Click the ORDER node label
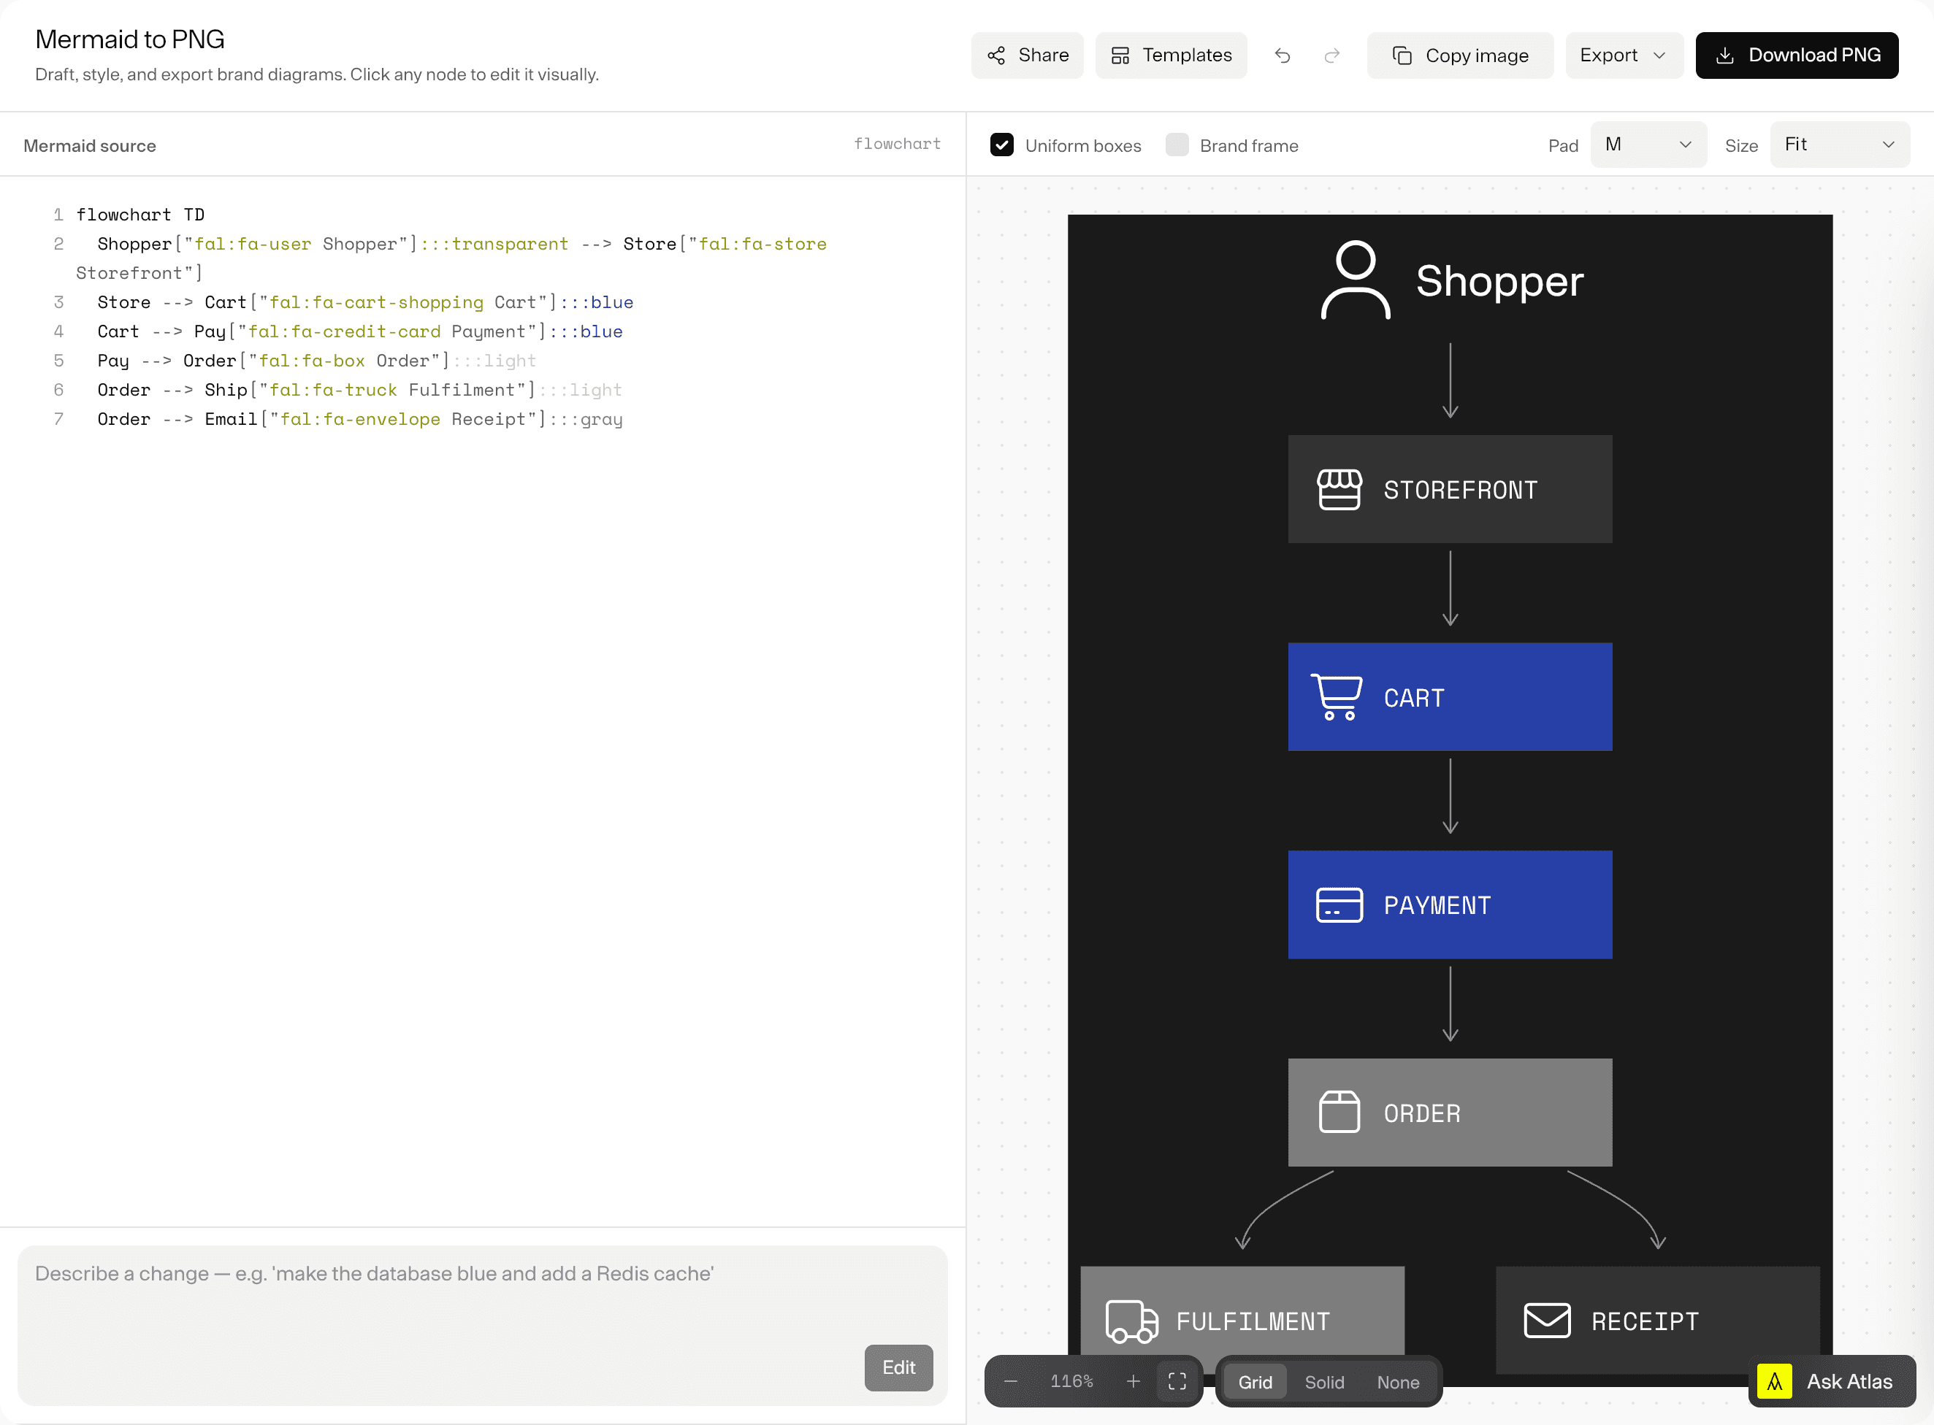This screenshot has height=1425, width=1934. click(1422, 1113)
